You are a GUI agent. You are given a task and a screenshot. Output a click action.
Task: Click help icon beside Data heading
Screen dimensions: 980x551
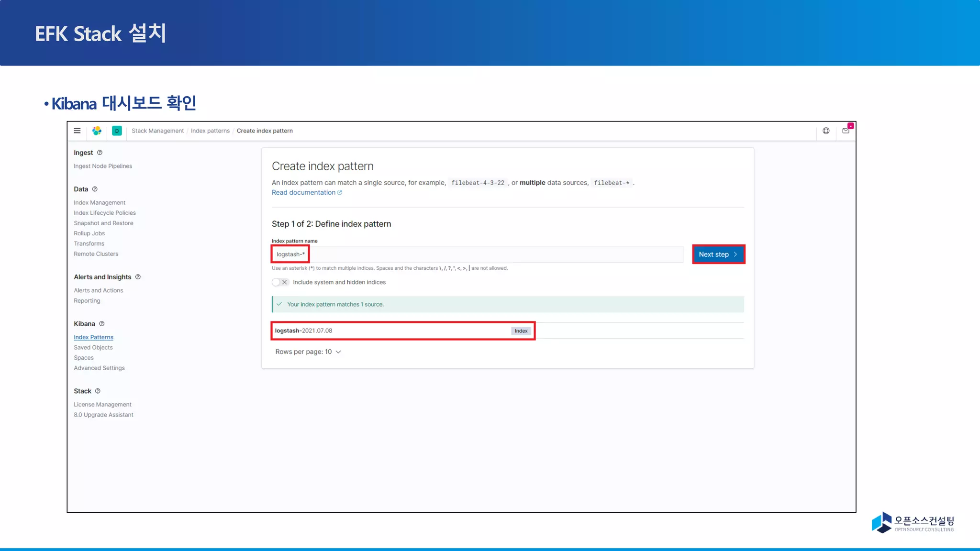[95, 189]
